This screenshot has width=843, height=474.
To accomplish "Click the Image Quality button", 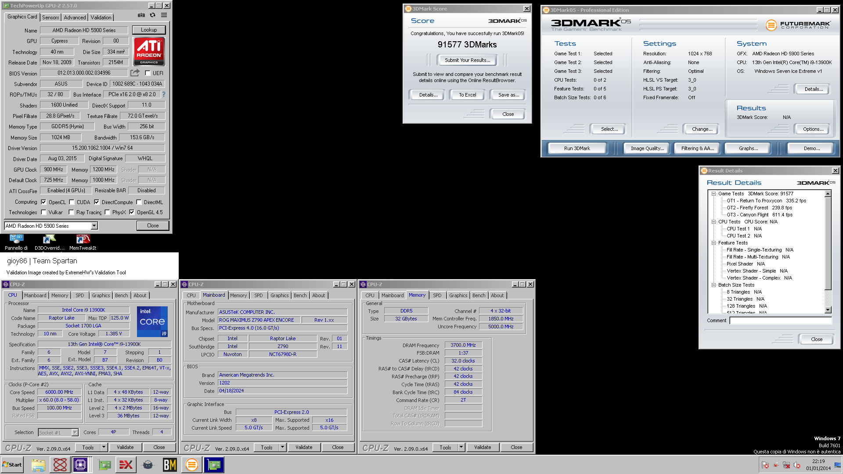I will [646, 148].
